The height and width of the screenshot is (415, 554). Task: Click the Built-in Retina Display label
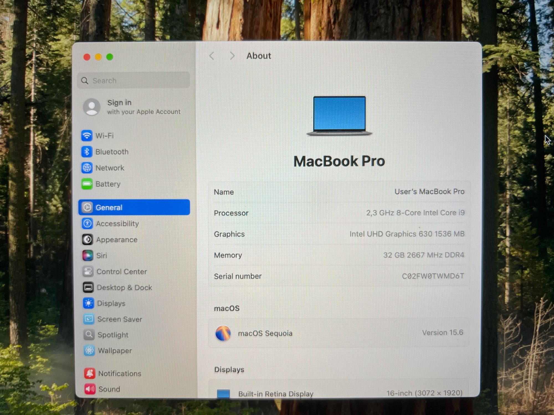click(x=276, y=394)
